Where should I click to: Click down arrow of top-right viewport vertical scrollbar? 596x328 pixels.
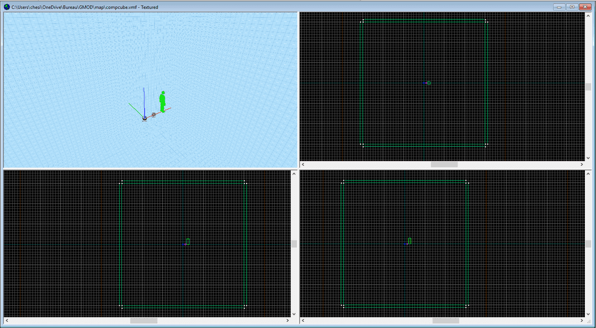588,158
